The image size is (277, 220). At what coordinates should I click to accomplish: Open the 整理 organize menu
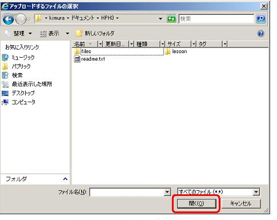click(x=19, y=34)
